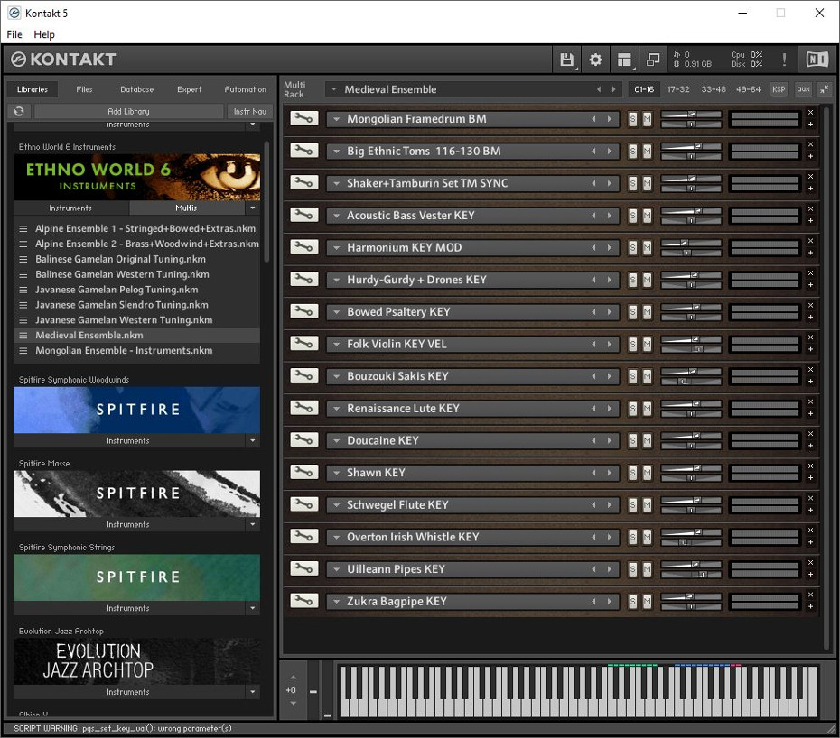Mute Hurdy-Gurdy + Drones KEY

tap(647, 280)
